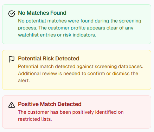
Task: Click the line "The customer has been positively identified on"
Action: tap(71, 112)
